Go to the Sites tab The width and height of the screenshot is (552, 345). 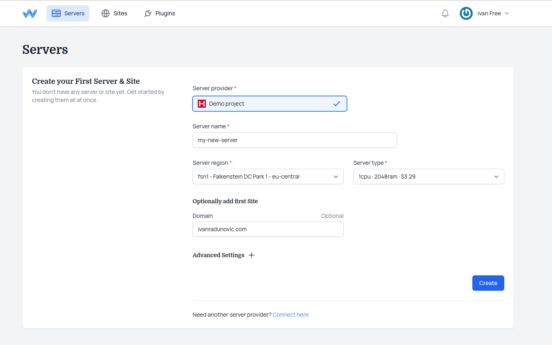point(120,13)
